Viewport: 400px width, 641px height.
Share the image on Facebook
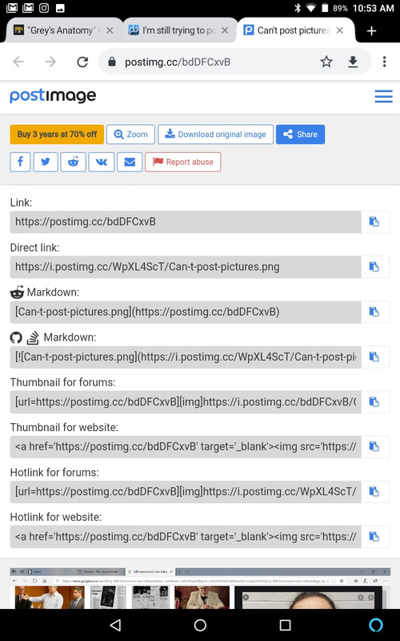click(21, 162)
